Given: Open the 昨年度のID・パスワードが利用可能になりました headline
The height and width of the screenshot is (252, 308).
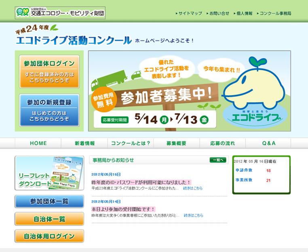Looking at the screenshot, I should click(141, 182).
